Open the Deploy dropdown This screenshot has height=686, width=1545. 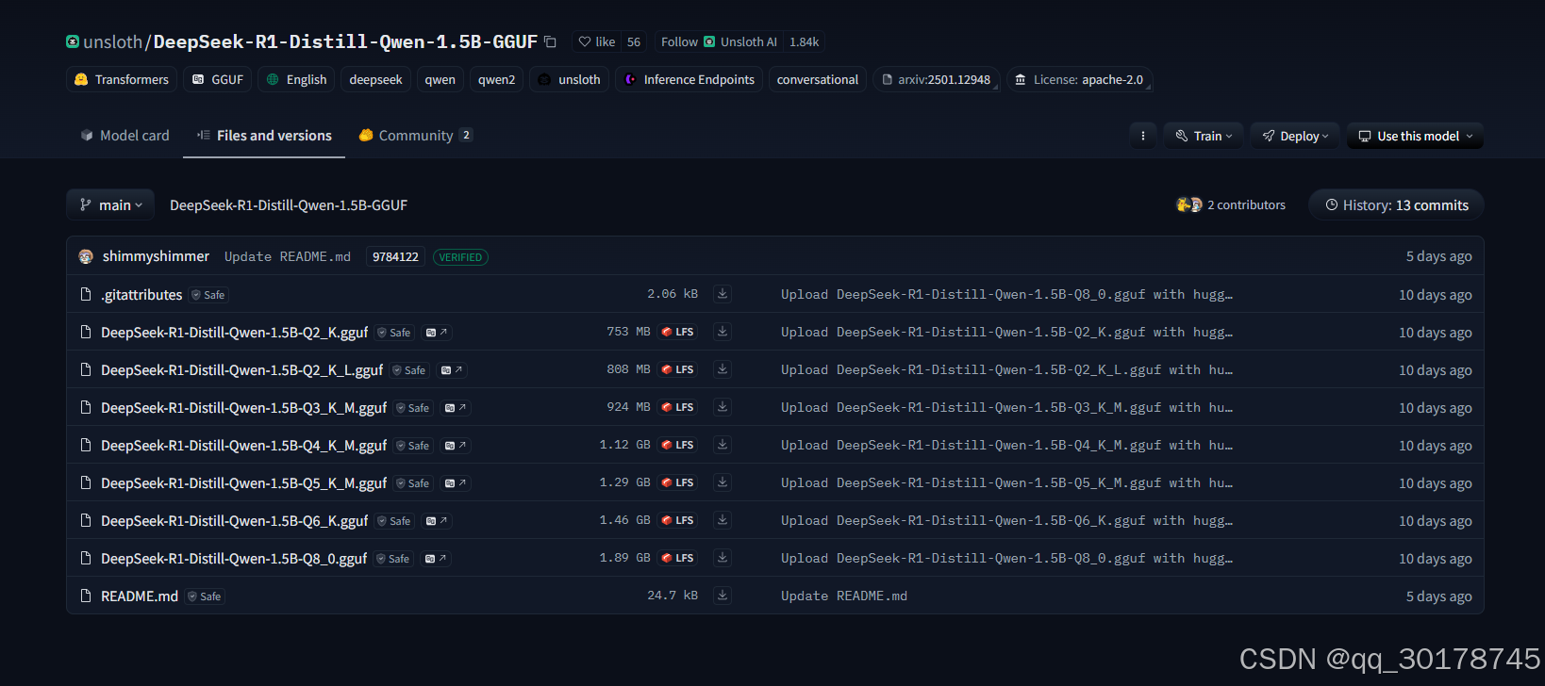point(1295,136)
